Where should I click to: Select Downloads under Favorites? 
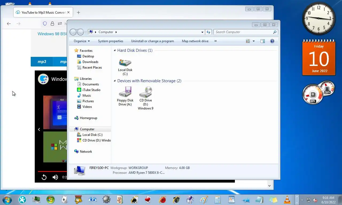point(90,62)
